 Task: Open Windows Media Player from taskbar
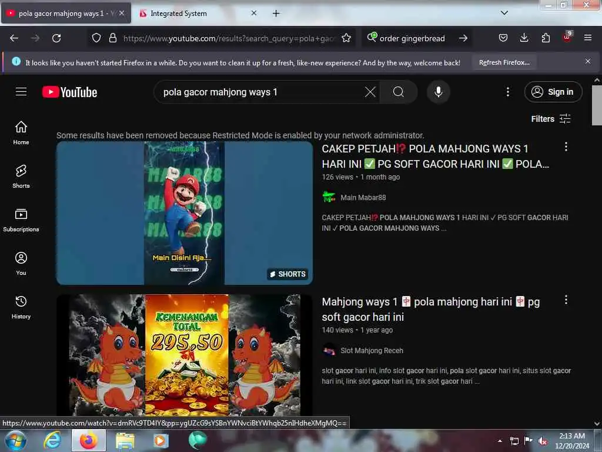160,440
